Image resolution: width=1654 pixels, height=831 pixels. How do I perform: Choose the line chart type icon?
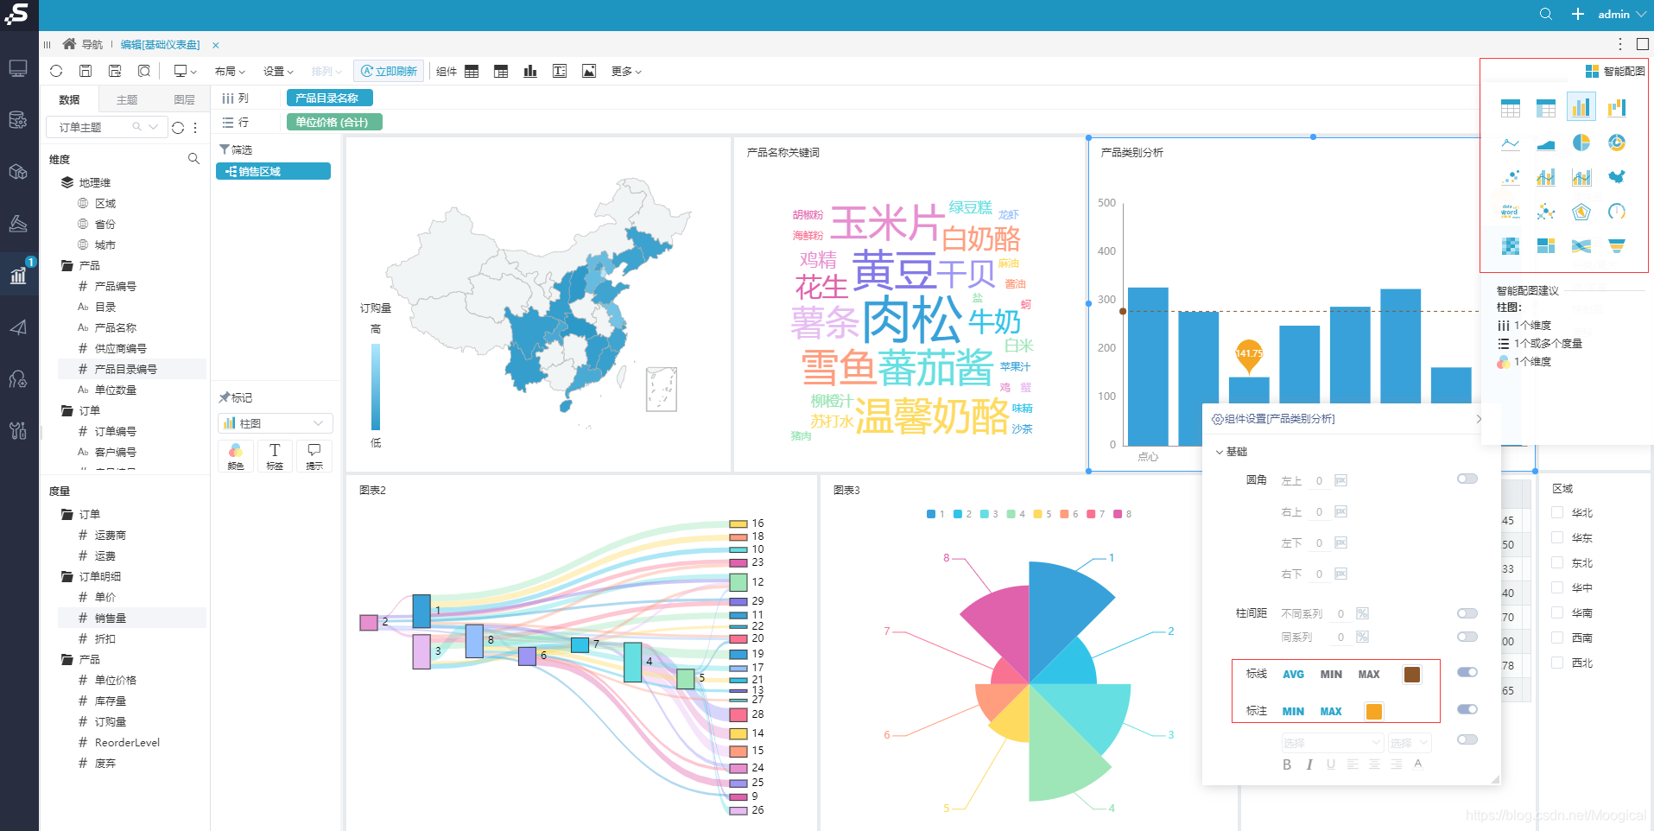(x=1510, y=143)
